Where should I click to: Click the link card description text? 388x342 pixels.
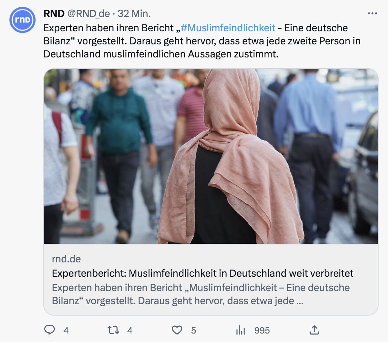click(x=201, y=294)
